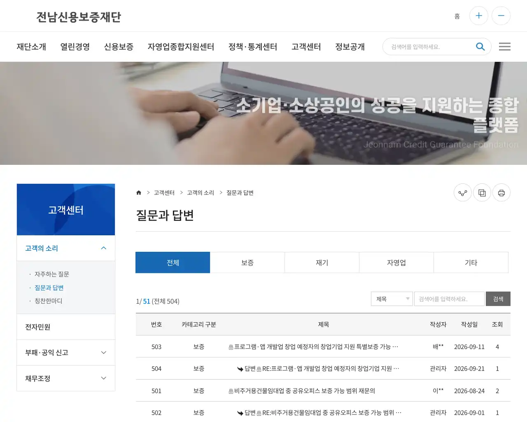Open post 503 about 프로그램·앱 개발업 창업
This screenshot has height=422, width=527.
(x=316, y=347)
